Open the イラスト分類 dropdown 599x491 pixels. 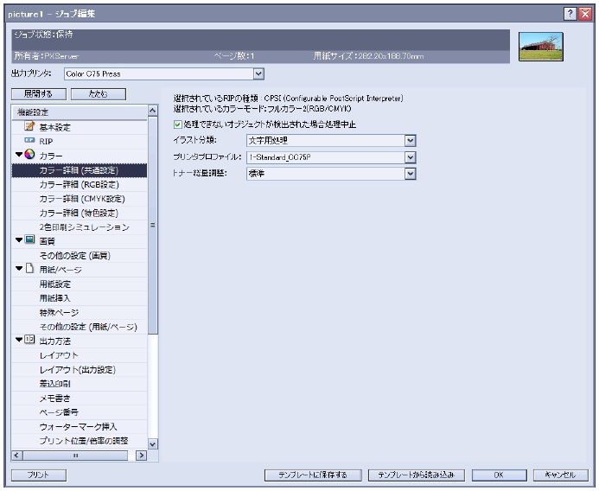(x=410, y=140)
